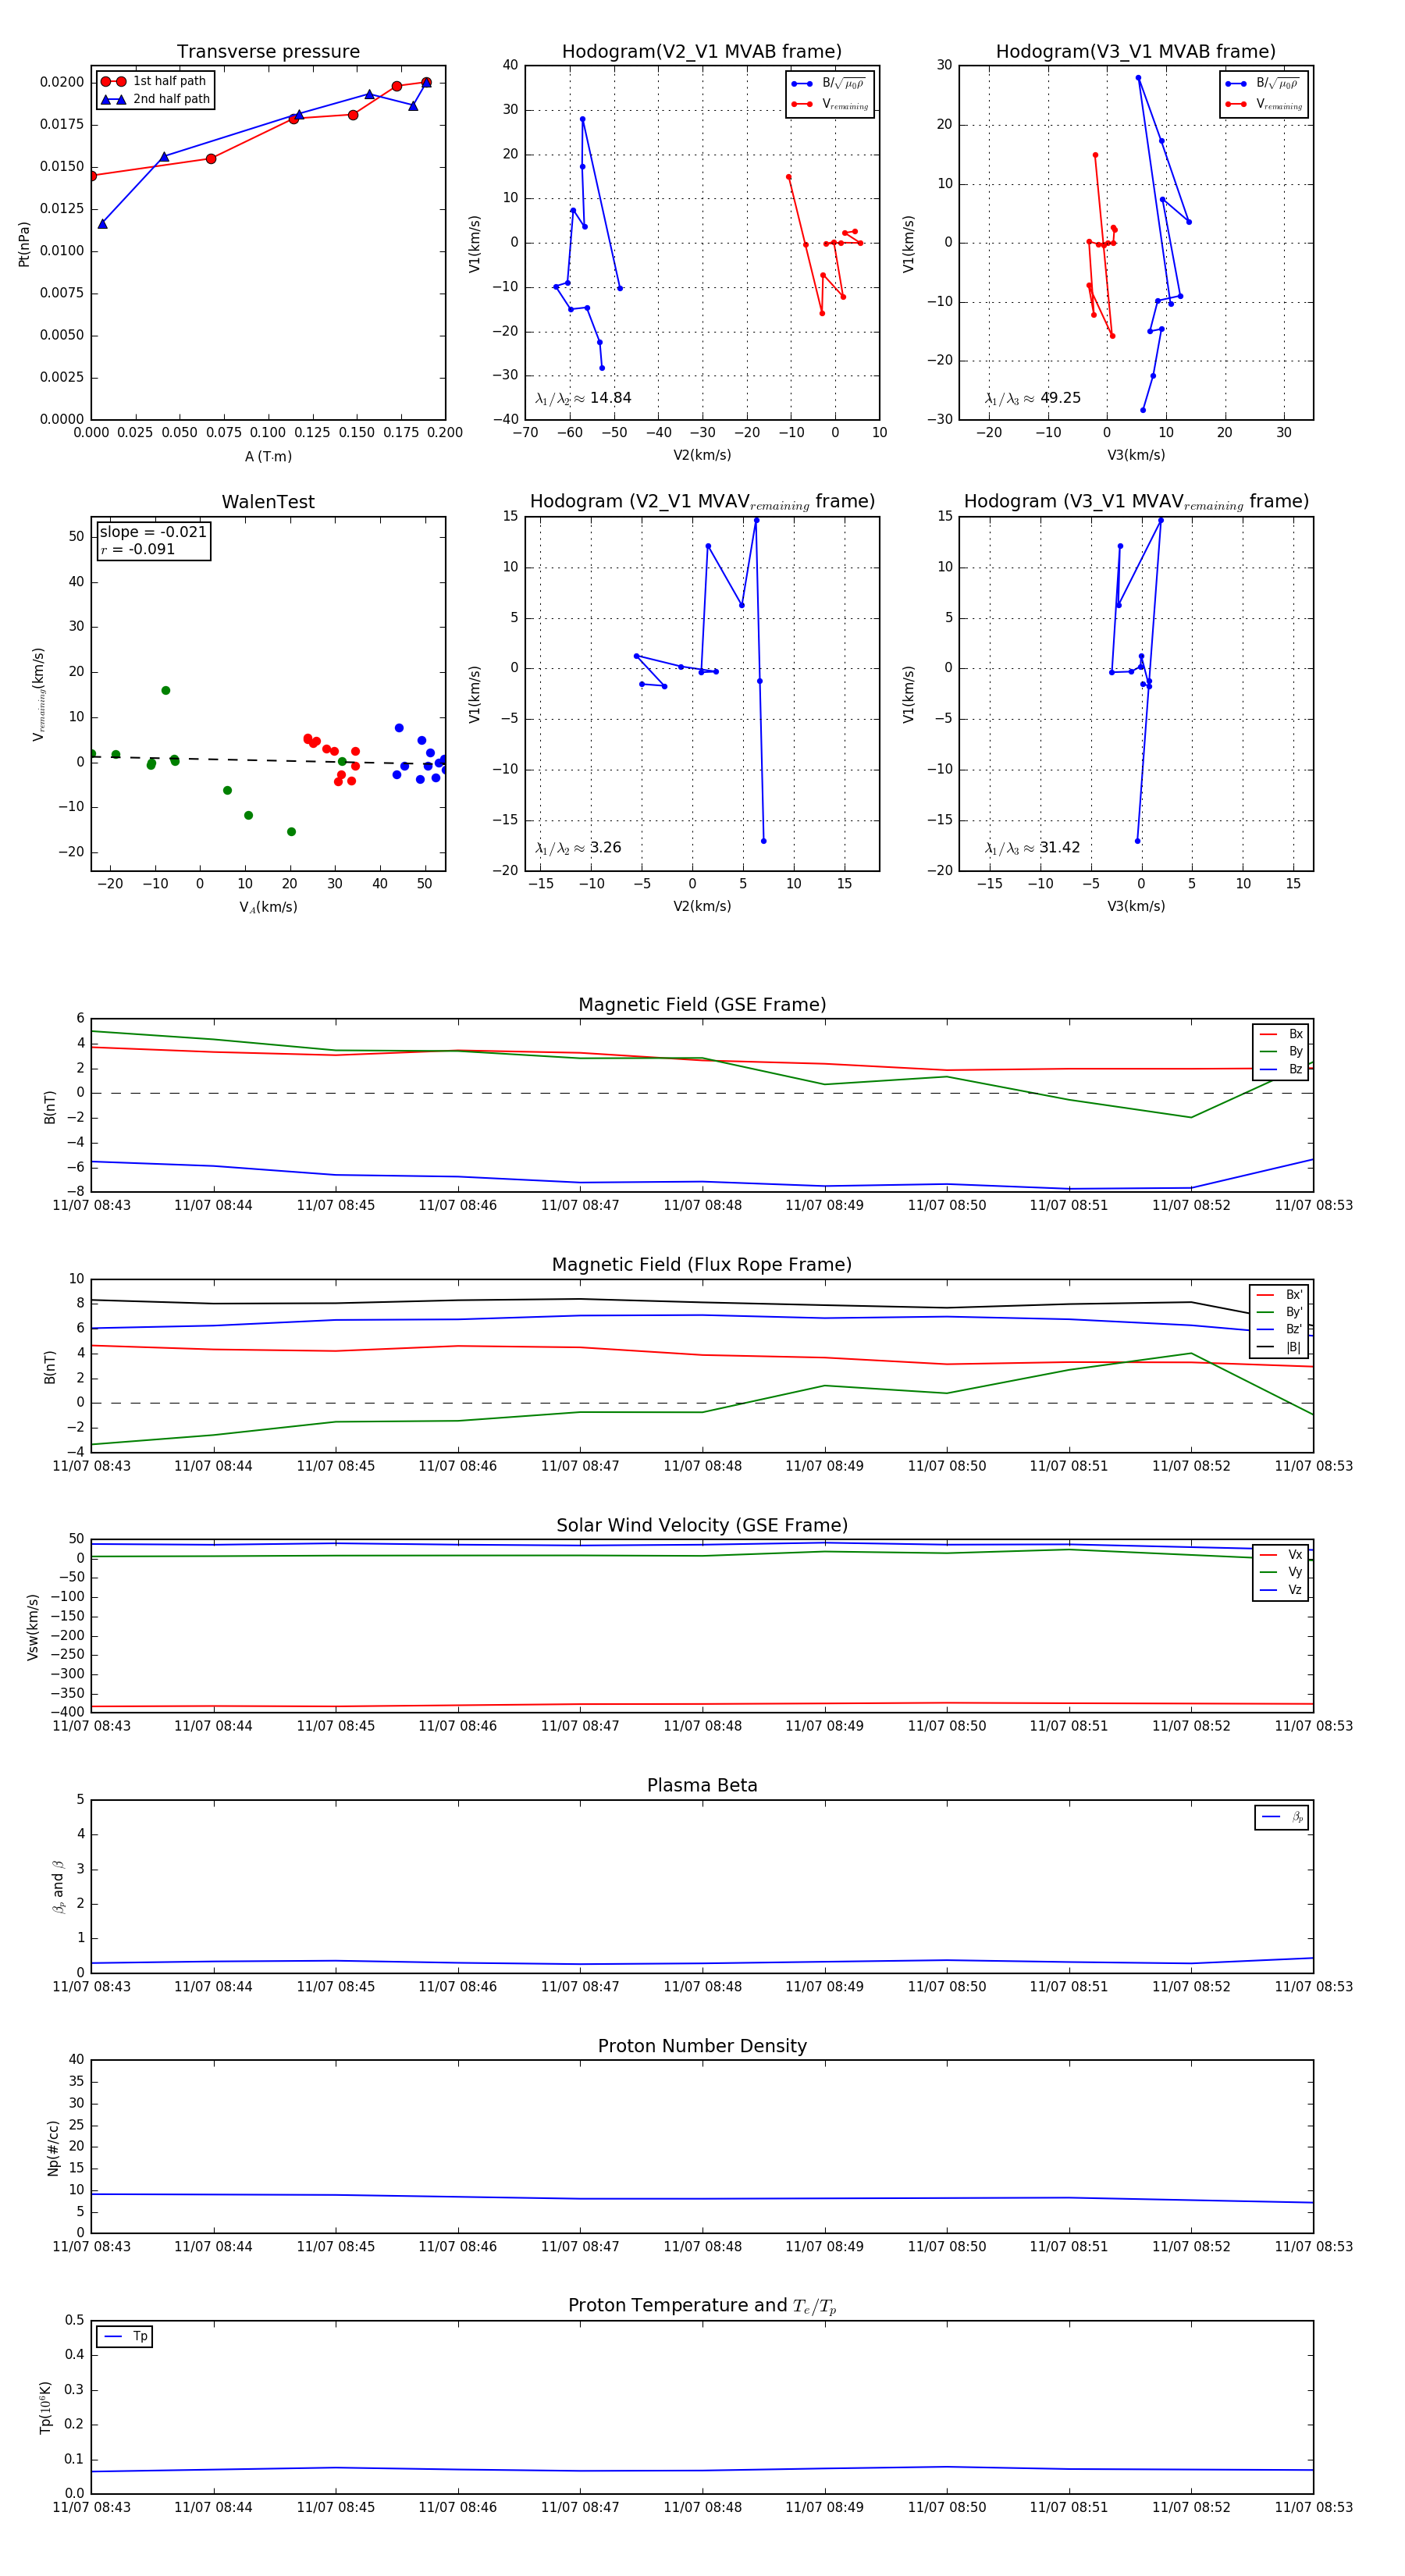Select the By legend entry
The image size is (1405, 2576).
point(1281,1051)
